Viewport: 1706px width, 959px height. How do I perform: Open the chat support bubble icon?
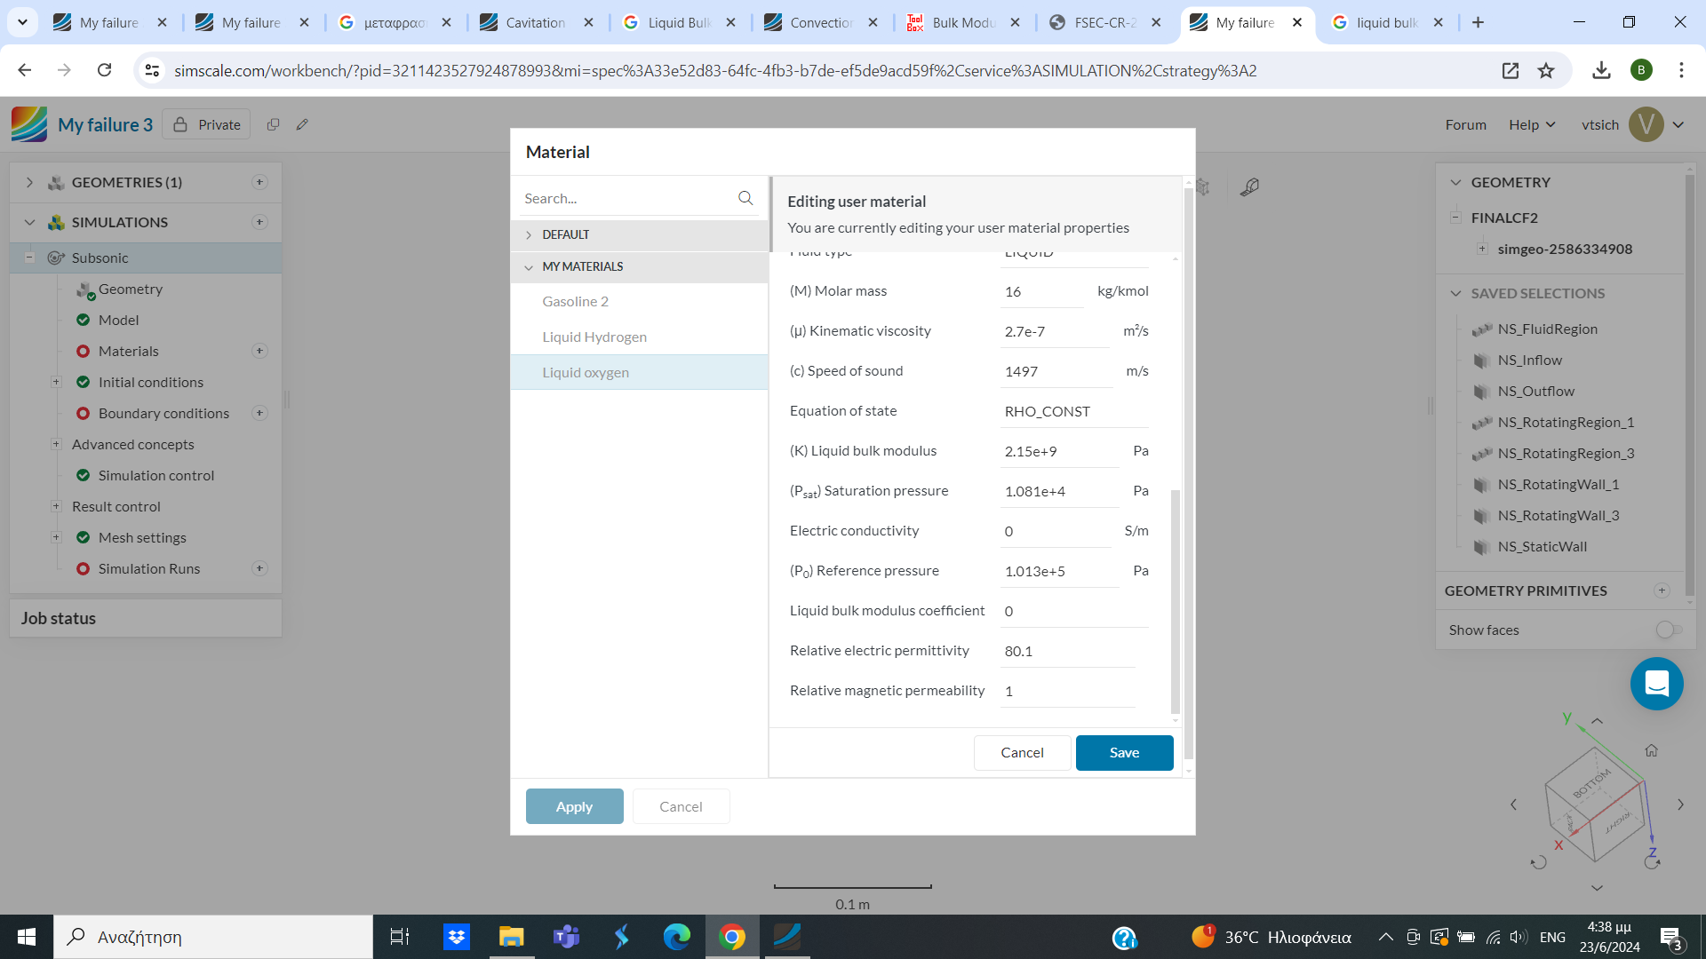tap(1656, 684)
